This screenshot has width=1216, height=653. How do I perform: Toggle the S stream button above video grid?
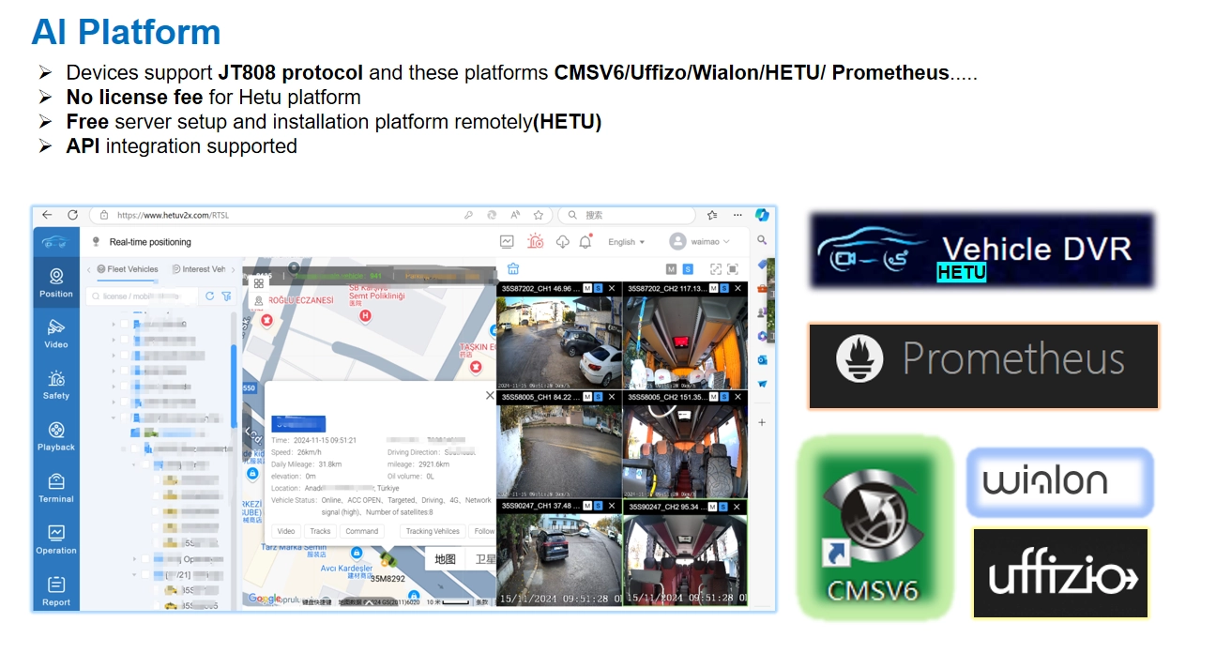pyautogui.click(x=688, y=269)
